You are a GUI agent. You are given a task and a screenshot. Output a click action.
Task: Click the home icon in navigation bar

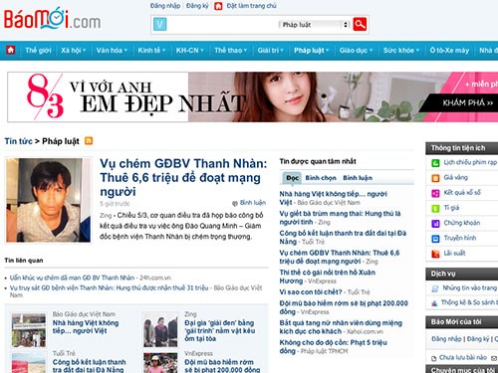point(11,50)
